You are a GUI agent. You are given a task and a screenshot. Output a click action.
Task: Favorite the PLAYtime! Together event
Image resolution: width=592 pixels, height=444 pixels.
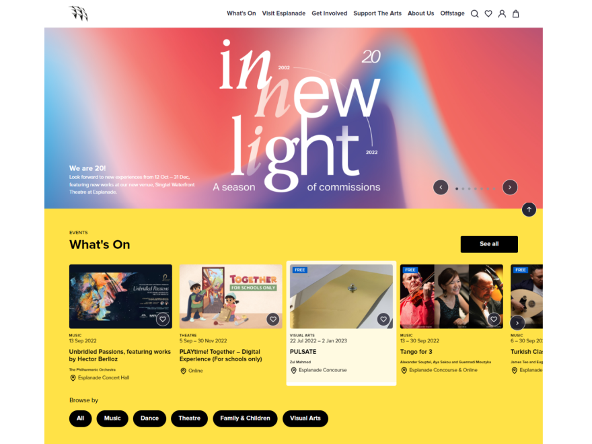pos(273,320)
